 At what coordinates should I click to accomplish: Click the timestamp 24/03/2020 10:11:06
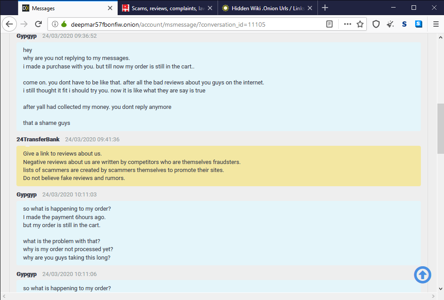click(x=70, y=274)
